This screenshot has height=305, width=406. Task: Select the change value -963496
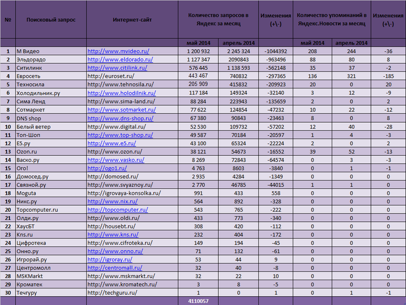pyautogui.click(x=276, y=60)
